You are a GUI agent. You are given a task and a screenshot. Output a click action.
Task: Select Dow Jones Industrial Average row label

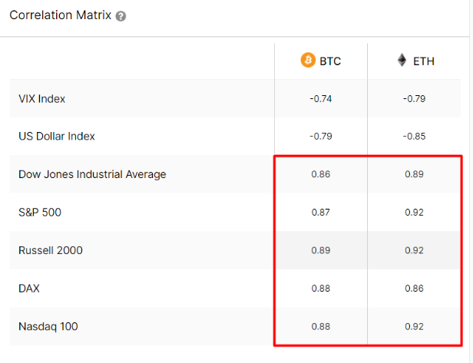point(92,174)
